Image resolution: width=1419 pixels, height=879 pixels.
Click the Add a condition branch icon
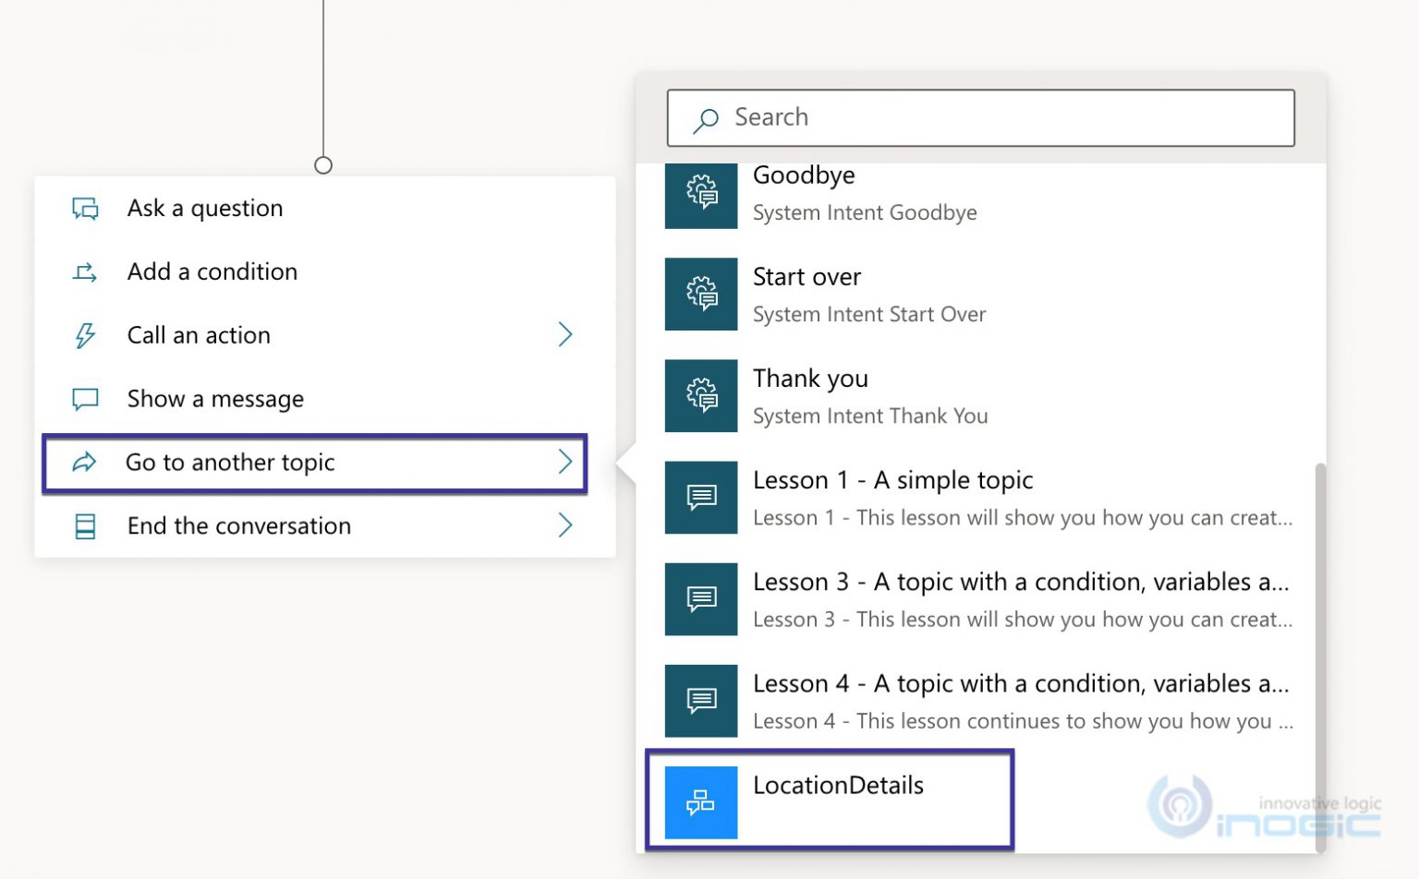(84, 271)
